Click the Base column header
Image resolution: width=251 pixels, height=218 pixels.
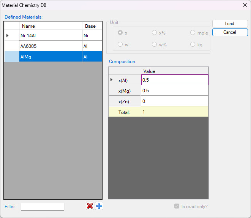click(x=92, y=26)
